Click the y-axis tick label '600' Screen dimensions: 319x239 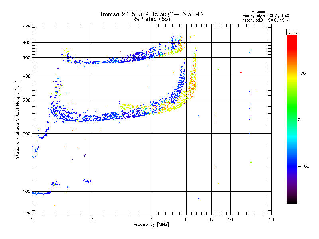[x=27, y=43]
